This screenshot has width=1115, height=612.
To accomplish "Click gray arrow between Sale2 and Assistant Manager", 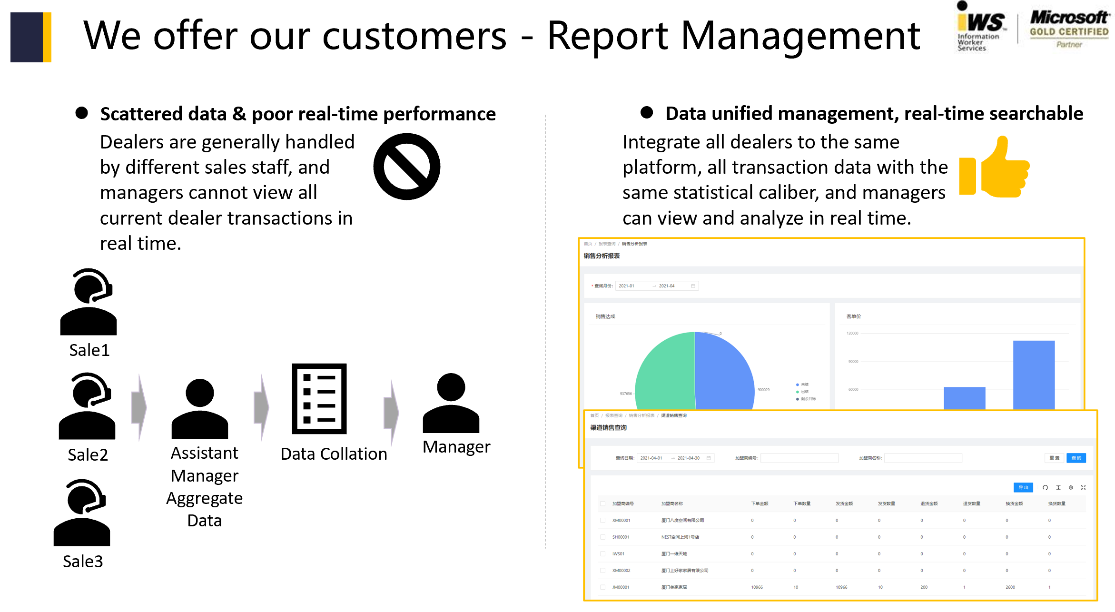I will pos(139,407).
